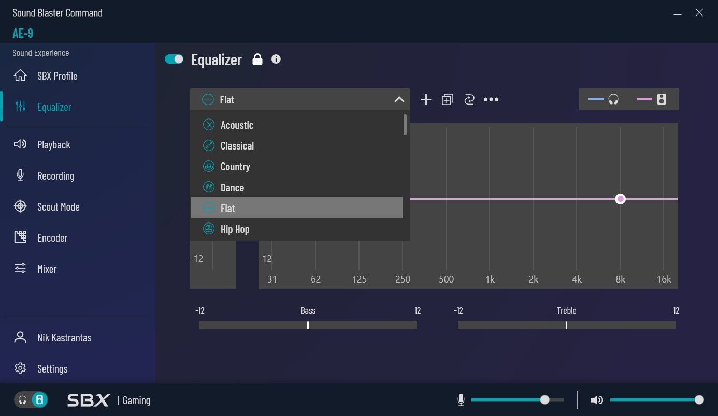The image size is (718, 416).
Task: Add a new equalizer preset
Action: click(x=426, y=99)
